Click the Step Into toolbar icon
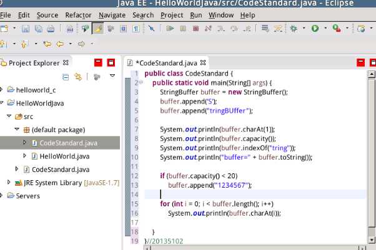This screenshot has height=250, width=376. pos(221,29)
